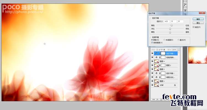
Task: Click the link layers icon in Layers footer
Action: (154, 100)
